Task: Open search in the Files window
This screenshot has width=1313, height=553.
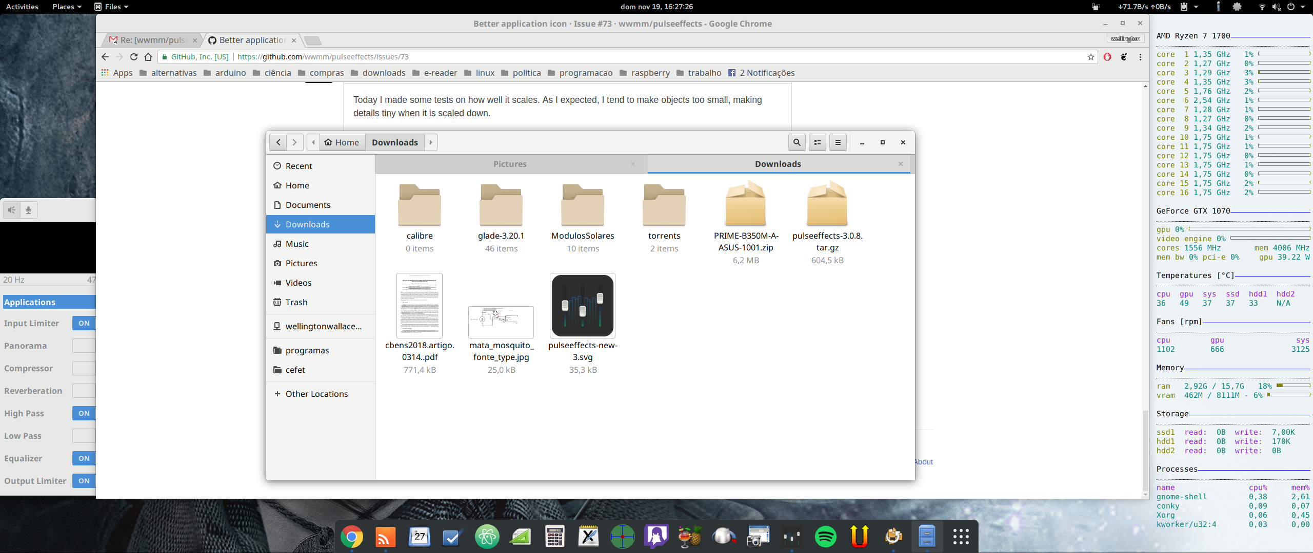Action: pyautogui.click(x=797, y=142)
